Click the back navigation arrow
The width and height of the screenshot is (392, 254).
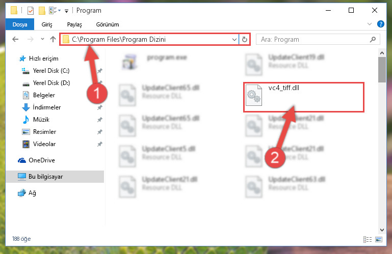click(x=15, y=39)
